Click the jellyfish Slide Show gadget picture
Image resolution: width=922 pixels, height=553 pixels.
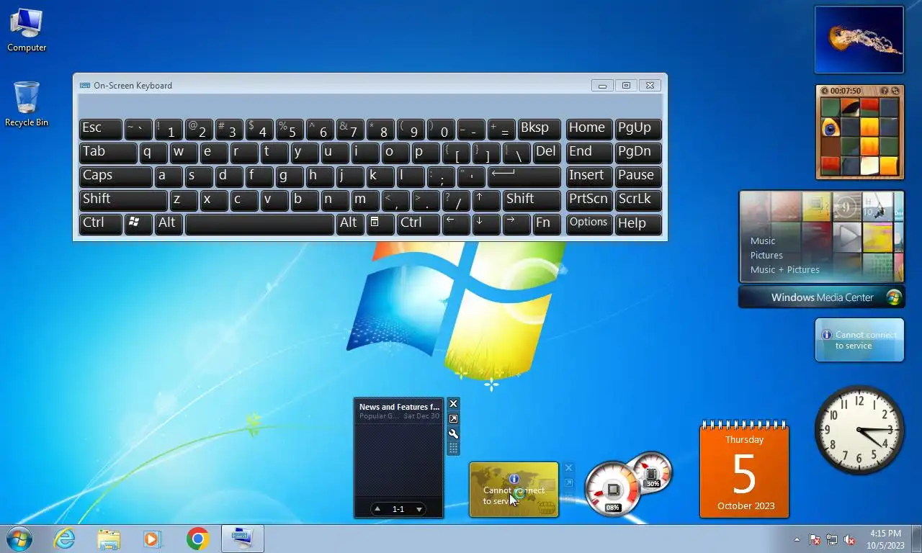pyautogui.click(x=859, y=40)
